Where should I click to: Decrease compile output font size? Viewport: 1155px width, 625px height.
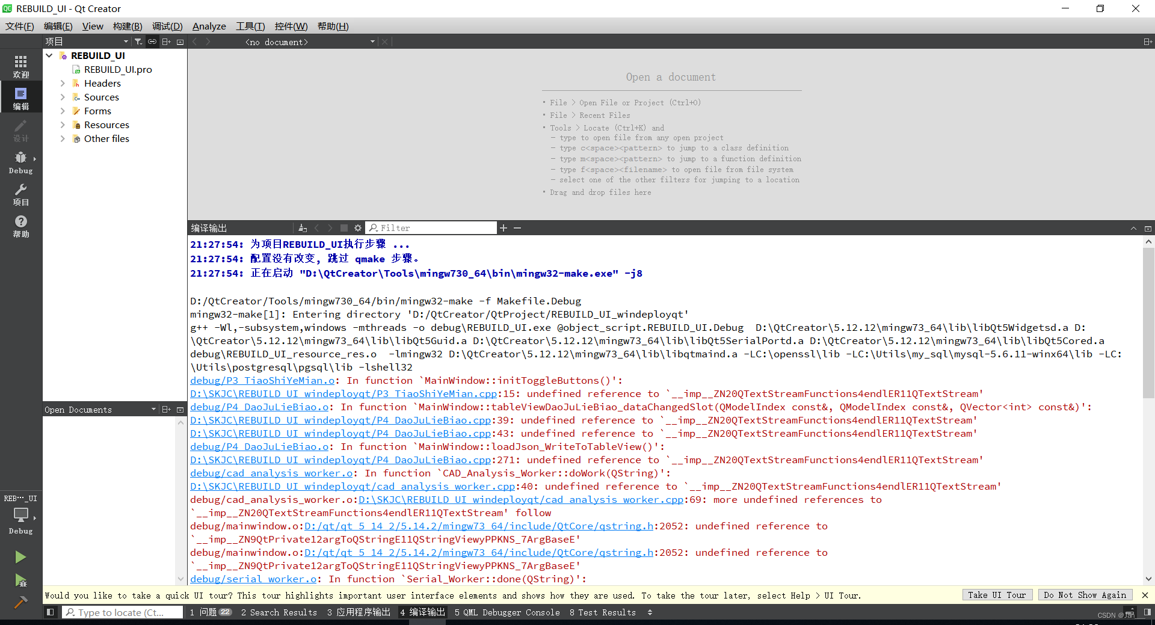pos(517,228)
